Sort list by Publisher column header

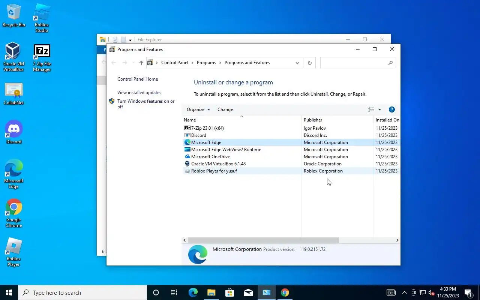click(337, 120)
